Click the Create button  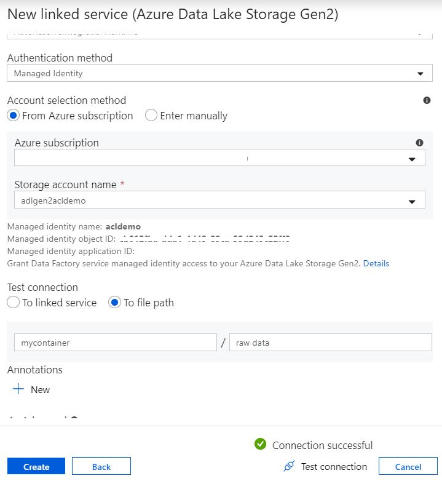click(x=36, y=466)
